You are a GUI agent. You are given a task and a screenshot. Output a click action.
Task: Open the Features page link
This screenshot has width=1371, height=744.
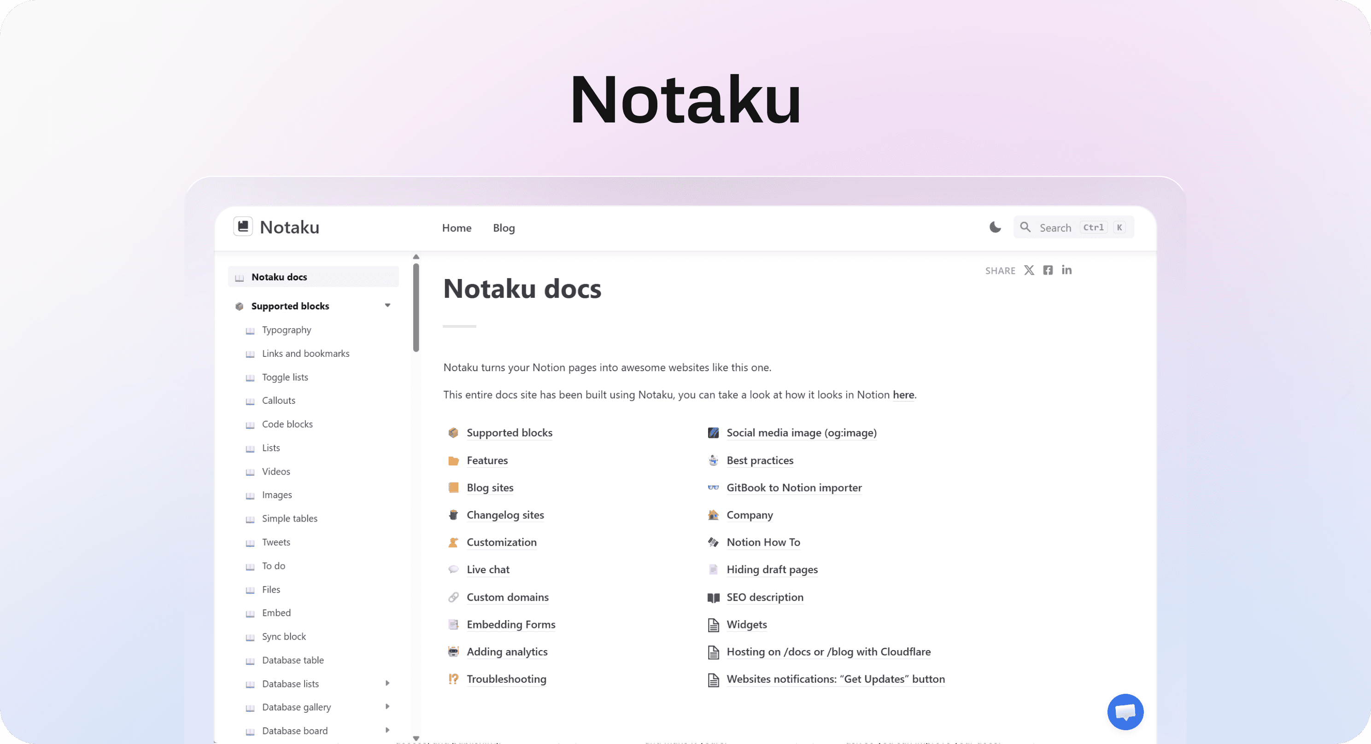pos(487,460)
